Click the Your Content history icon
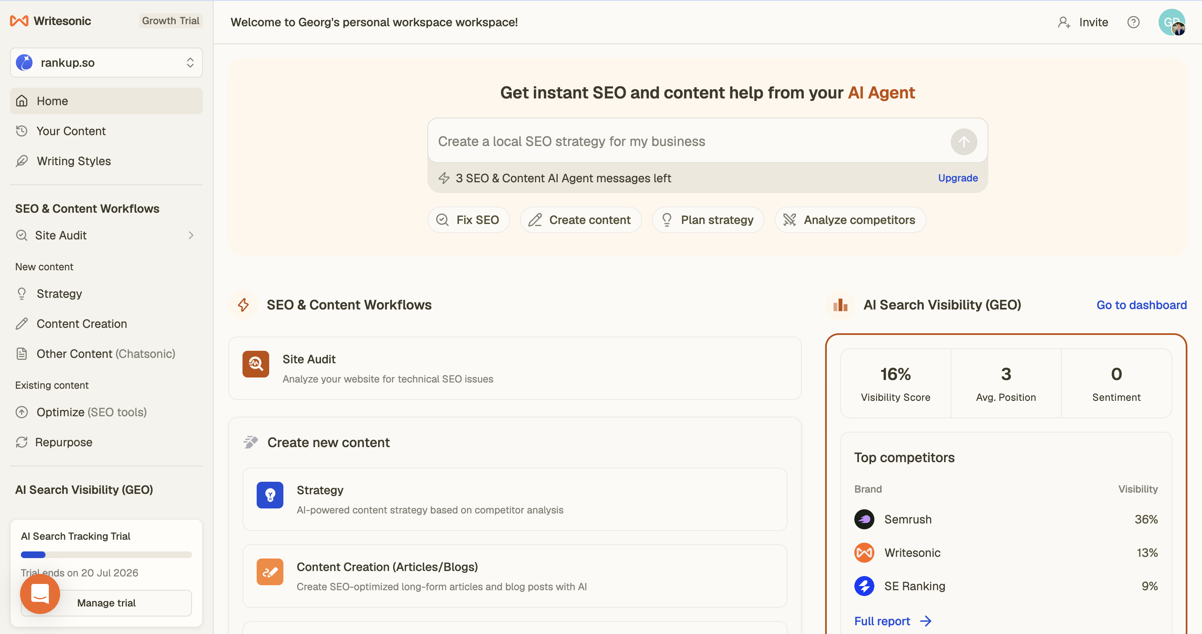 [21, 131]
